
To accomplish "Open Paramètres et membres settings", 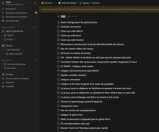I will pyautogui.click(x=16, y=17).
